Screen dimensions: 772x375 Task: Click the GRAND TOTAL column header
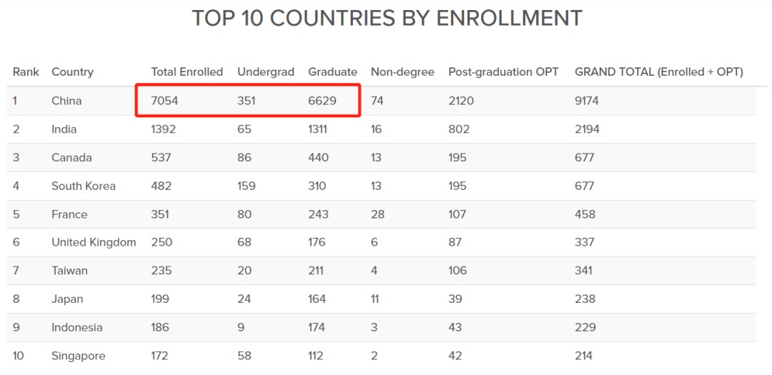658,72
